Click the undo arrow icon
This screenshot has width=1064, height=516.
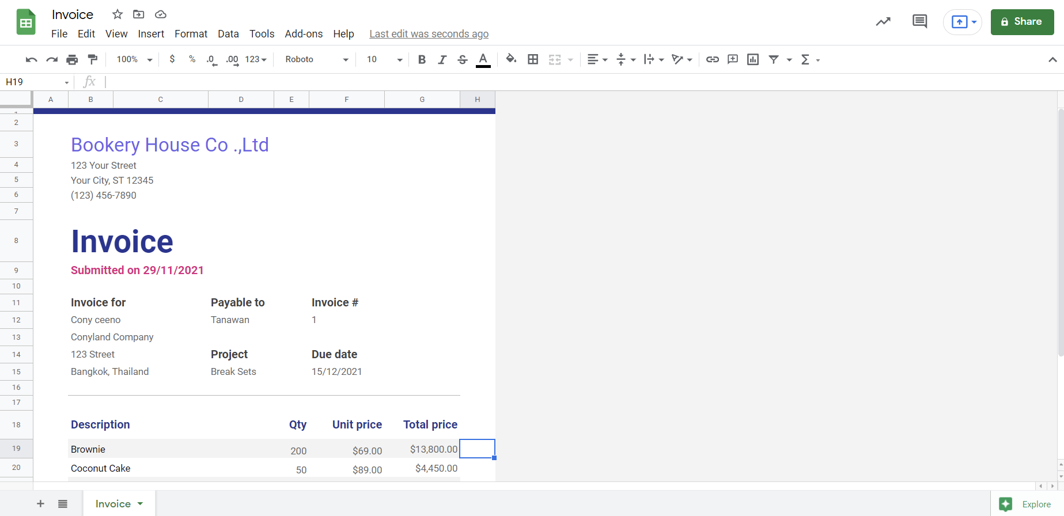click(x=32, y=59)
